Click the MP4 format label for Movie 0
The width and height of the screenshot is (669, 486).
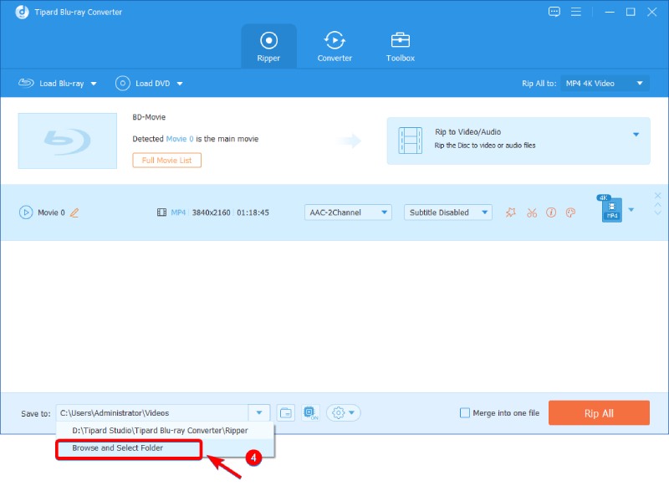[x=178, y=212]
